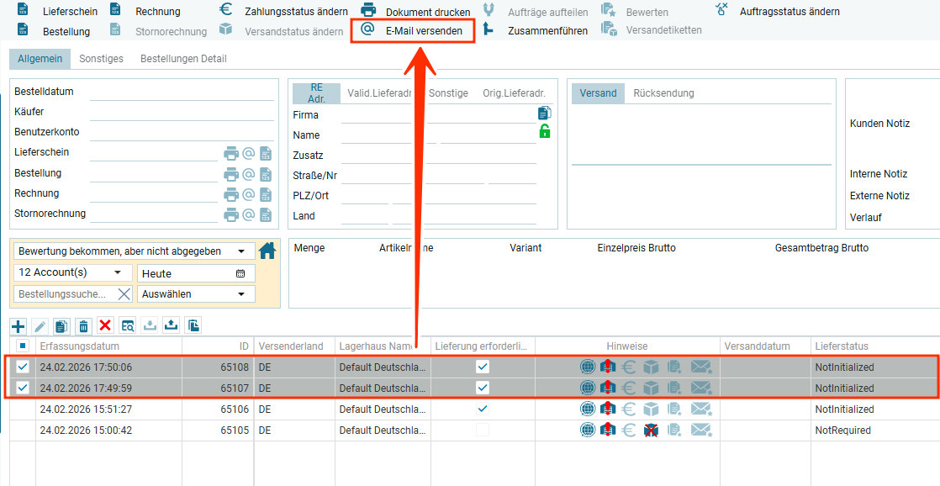The width and height of the screenshot is (940, 486).
Task: Select the 'Rücksendung' tab
Action: click(x=663, y=93)
